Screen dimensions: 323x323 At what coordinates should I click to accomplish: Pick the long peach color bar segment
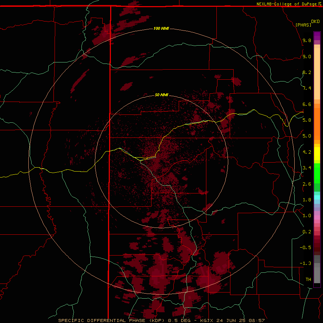point(317,74)
